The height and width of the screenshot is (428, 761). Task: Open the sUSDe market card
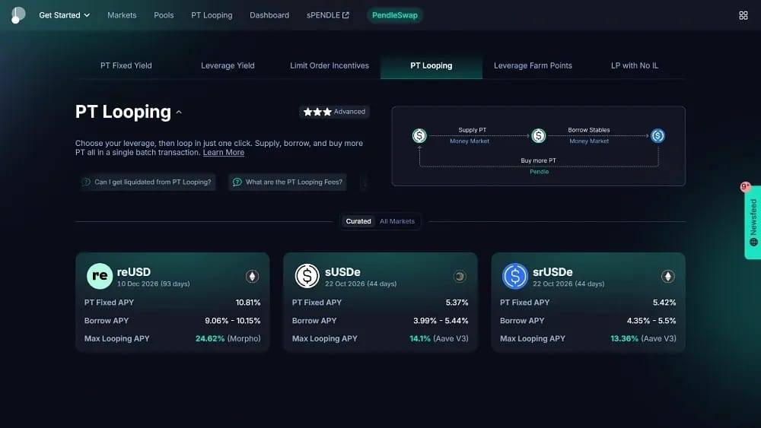380,302
